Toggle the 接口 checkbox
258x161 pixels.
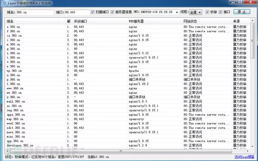pyautogui.click(x=221, y=12)
